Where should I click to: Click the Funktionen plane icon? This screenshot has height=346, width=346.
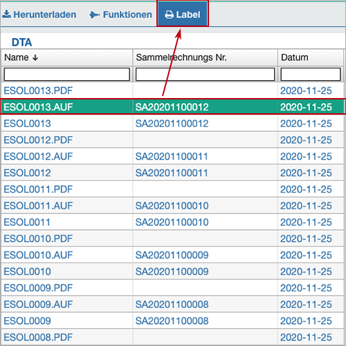(95, 15)
